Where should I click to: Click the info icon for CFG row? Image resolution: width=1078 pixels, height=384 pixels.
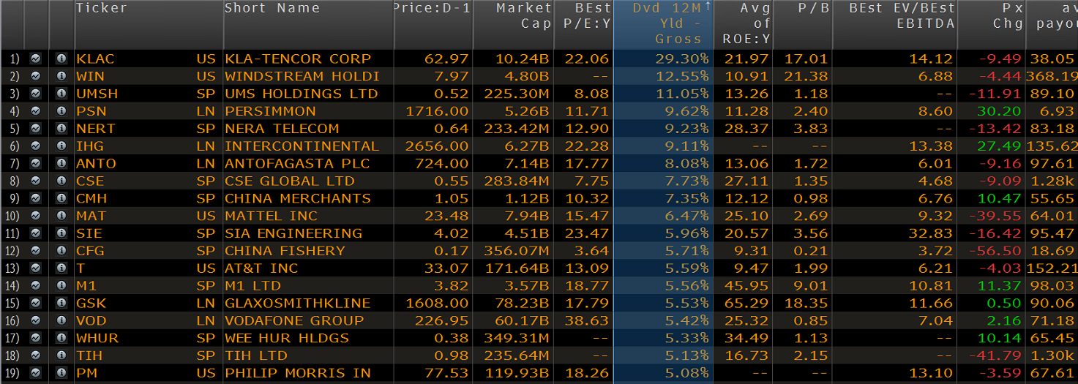coord(61,251)
